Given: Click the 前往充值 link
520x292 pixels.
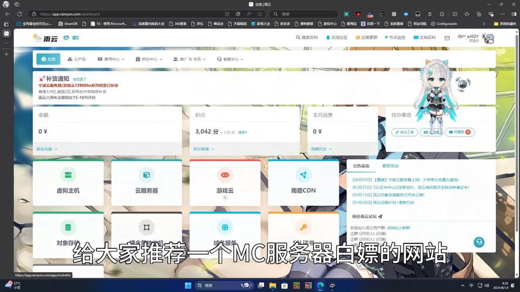Looking at the screenshot, I should click(47, 150).
